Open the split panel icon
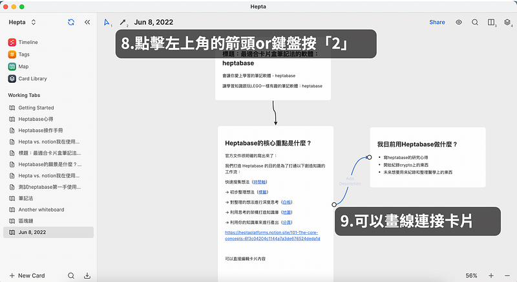 [491, 22]
